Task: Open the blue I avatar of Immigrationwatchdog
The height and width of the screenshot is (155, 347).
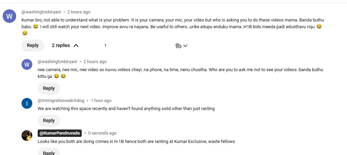Action: point(27,103)
